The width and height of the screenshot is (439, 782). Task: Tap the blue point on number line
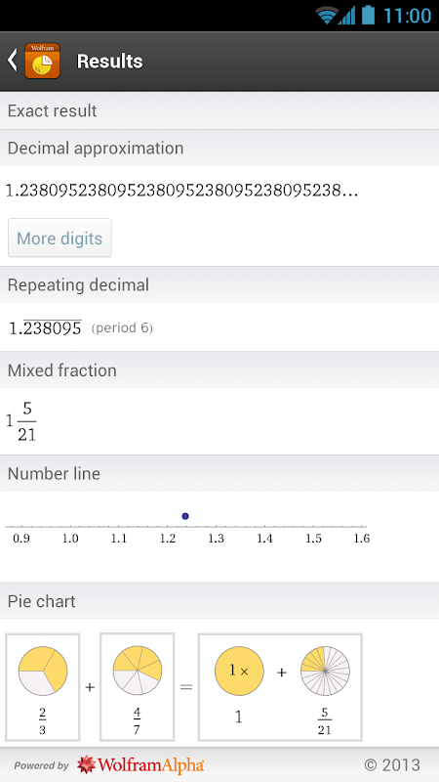pos(185,516)
